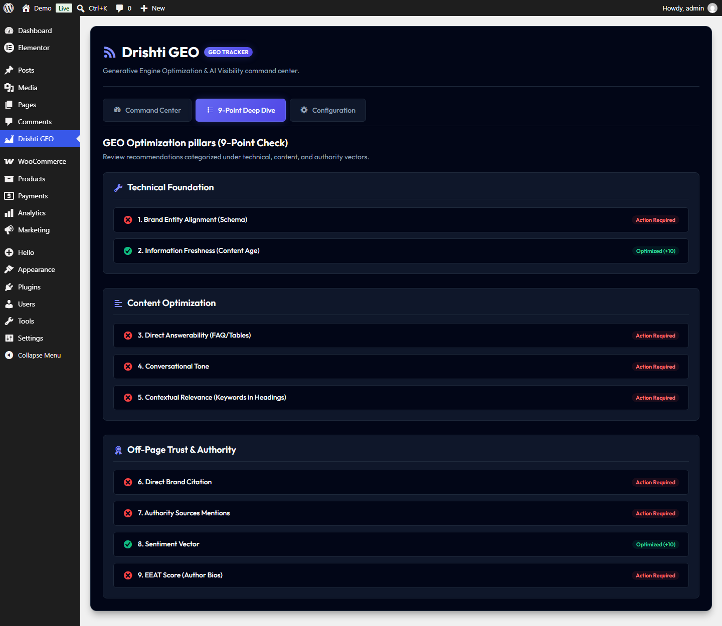Click the Collapse Menu arrow icon
Image resolution: width=722 pixels, height=626 pixels.
click(x=9, y=355)
